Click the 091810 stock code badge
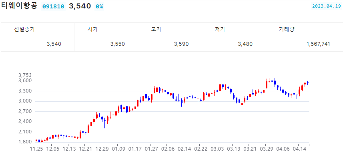The width and height of the screenshot is (343, 153). (53, 6)
